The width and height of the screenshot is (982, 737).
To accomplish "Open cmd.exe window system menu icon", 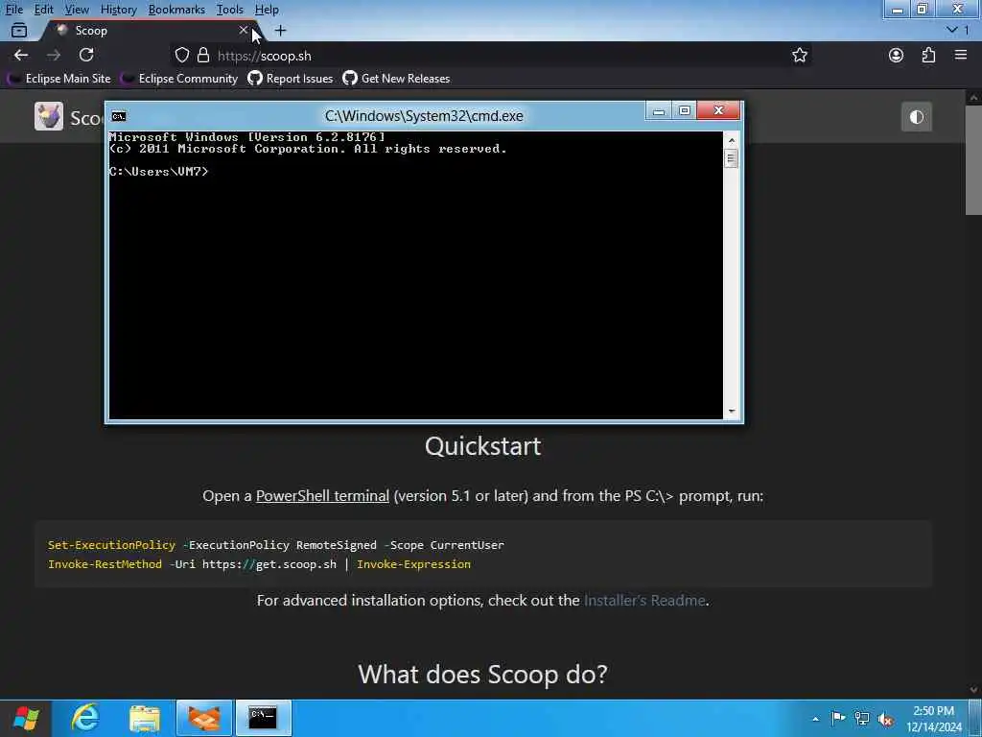I will [x=118, y=116].
